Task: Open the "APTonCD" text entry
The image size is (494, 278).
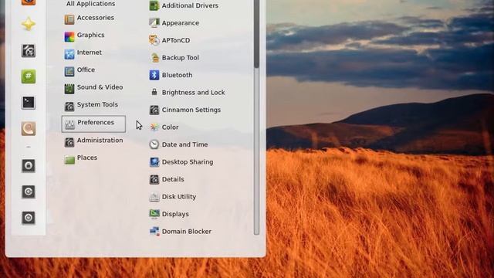Action: (176, 40)
